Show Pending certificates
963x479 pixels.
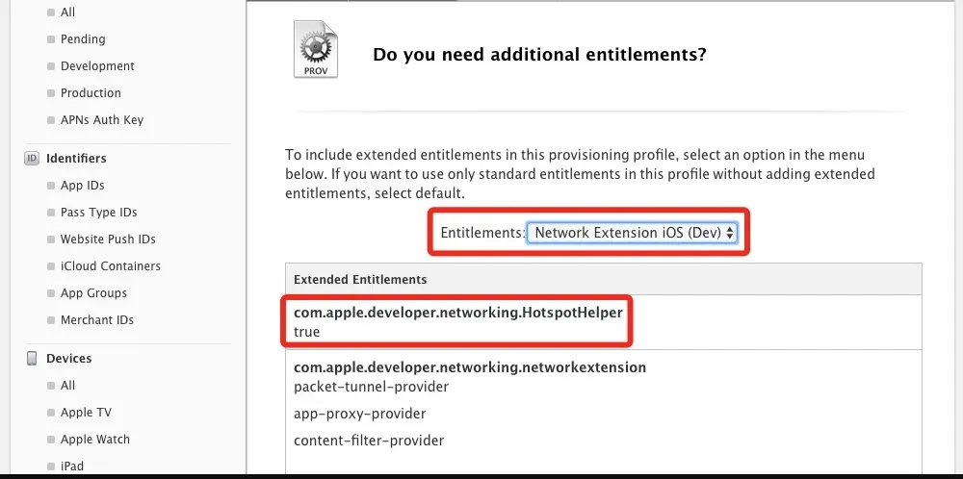click(x=83, y=39)
